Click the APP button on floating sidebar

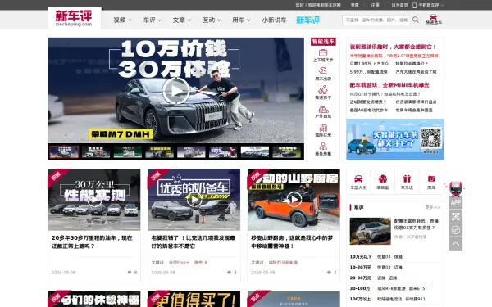point(456,203)
